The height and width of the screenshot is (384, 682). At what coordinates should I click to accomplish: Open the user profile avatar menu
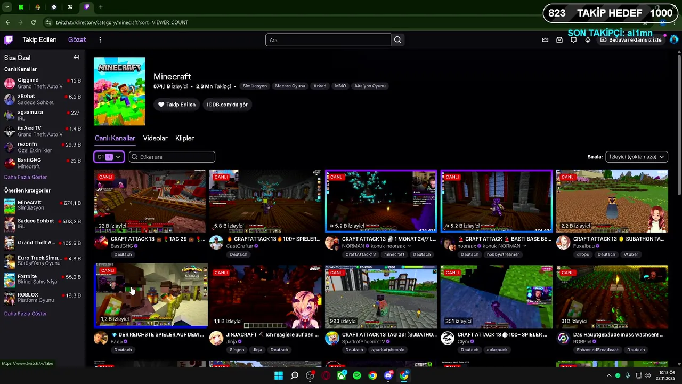[674, 39]
